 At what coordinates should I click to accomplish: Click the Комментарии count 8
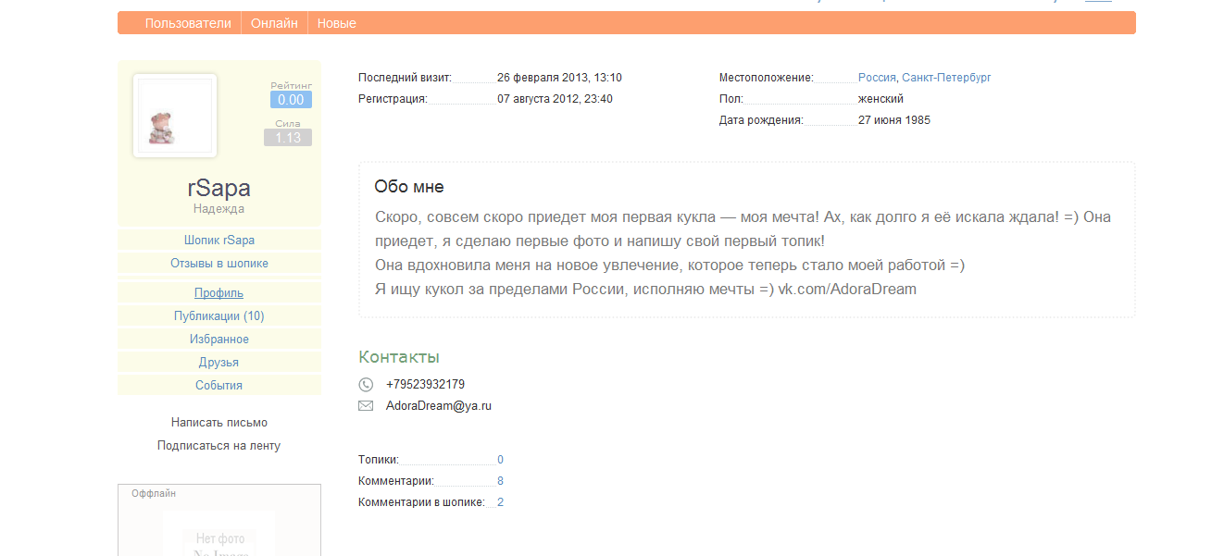click(500, 481)
